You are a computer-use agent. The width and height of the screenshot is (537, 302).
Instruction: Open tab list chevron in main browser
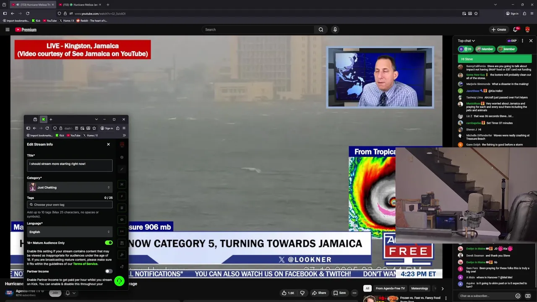click(x=495, y=5)
